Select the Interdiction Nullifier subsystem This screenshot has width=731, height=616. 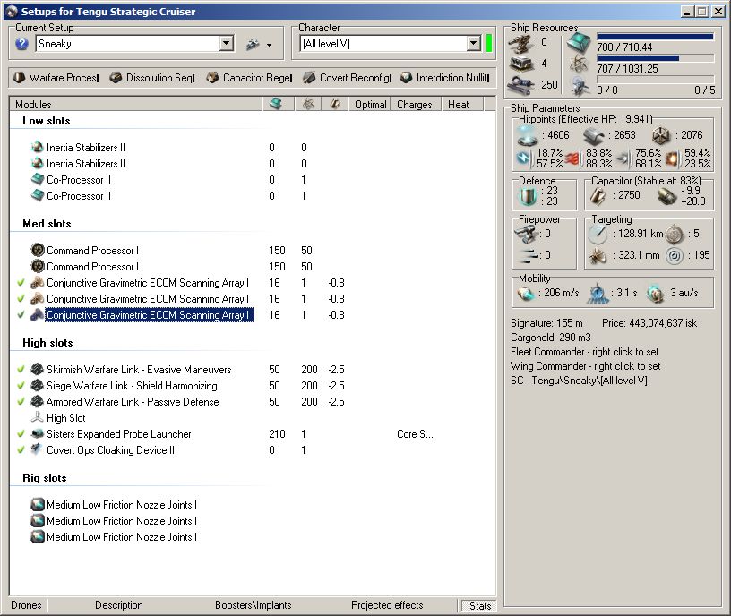coord(444,78)
